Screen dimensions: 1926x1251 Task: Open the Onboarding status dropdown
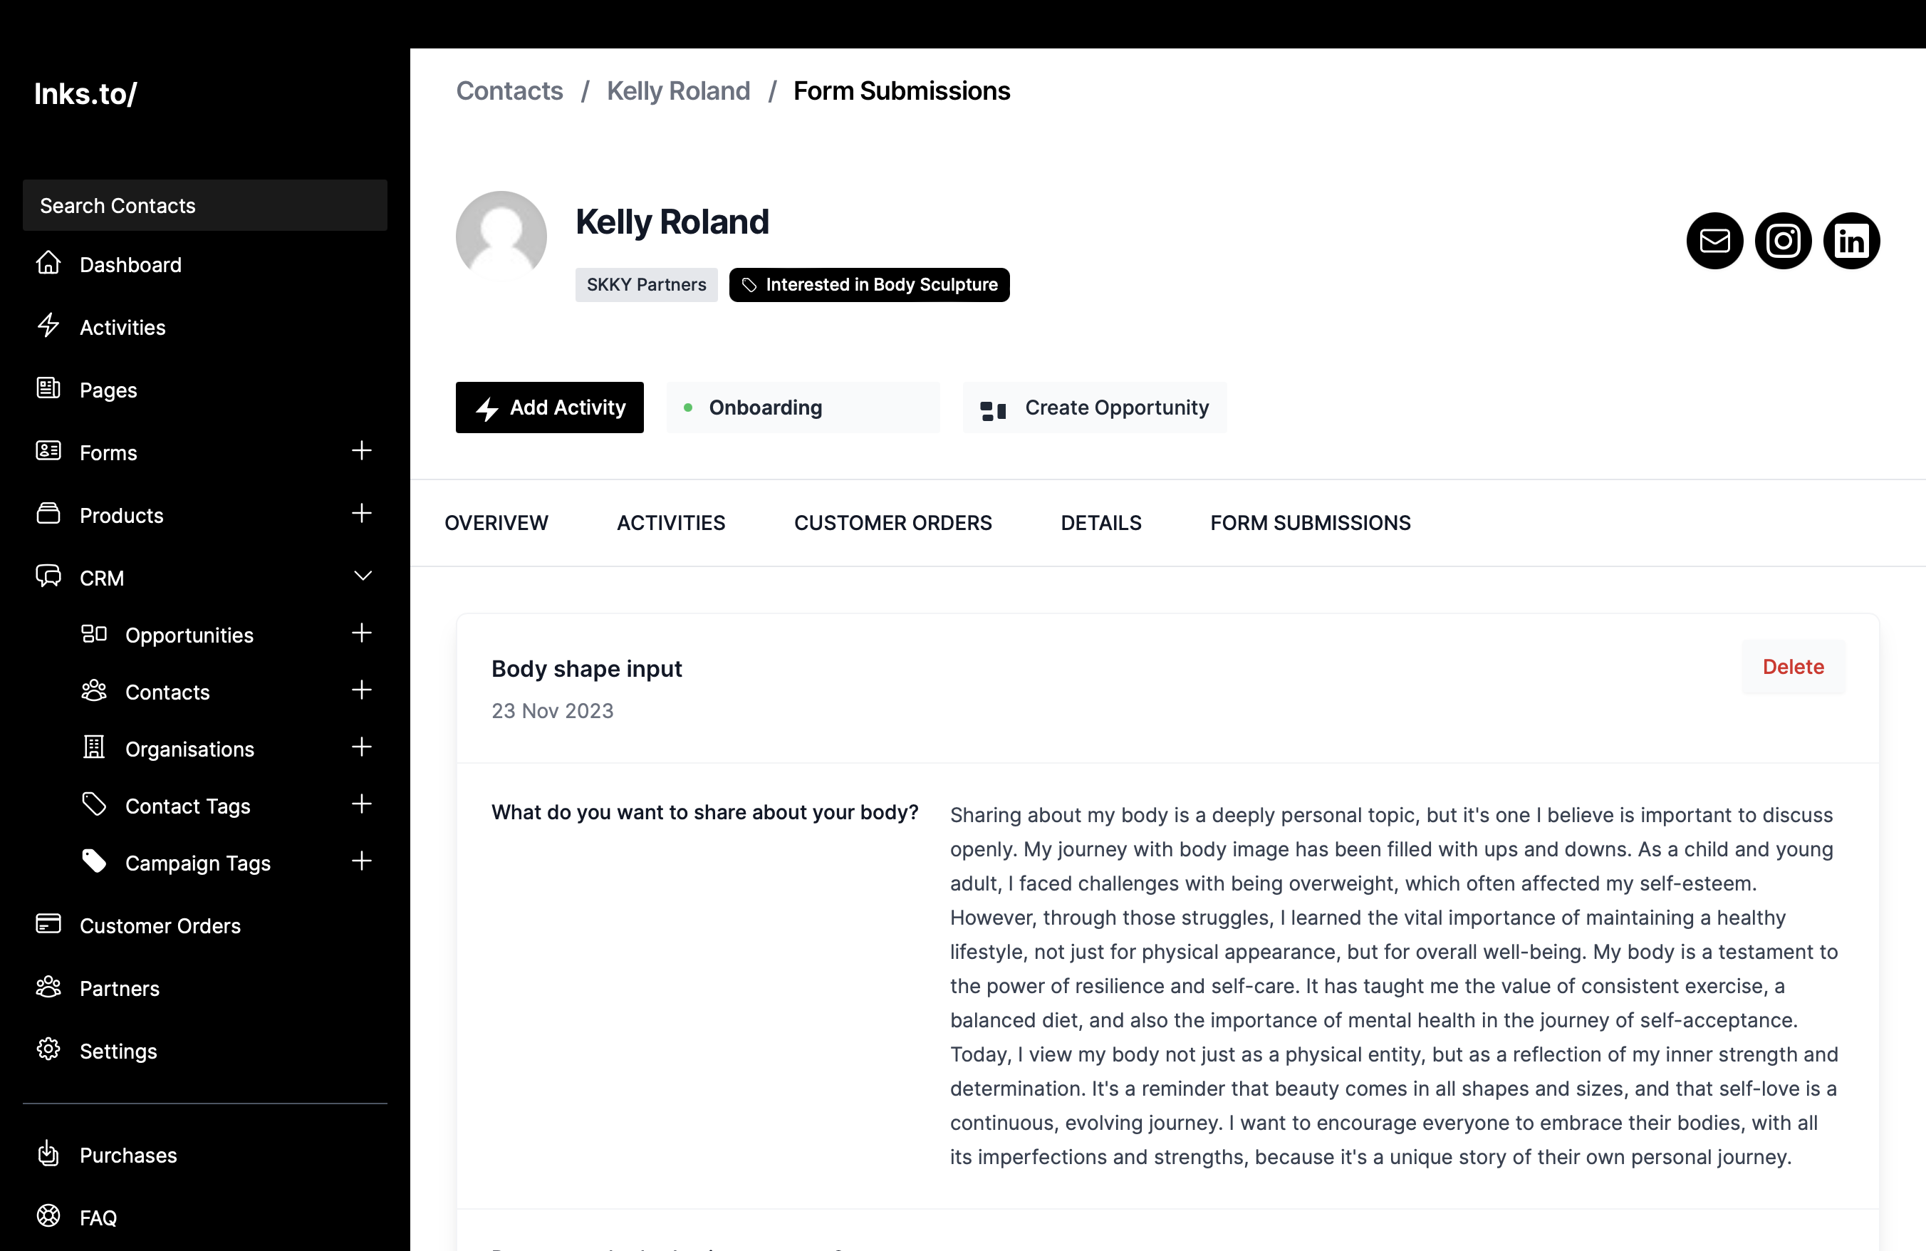(x=803, y=407)
